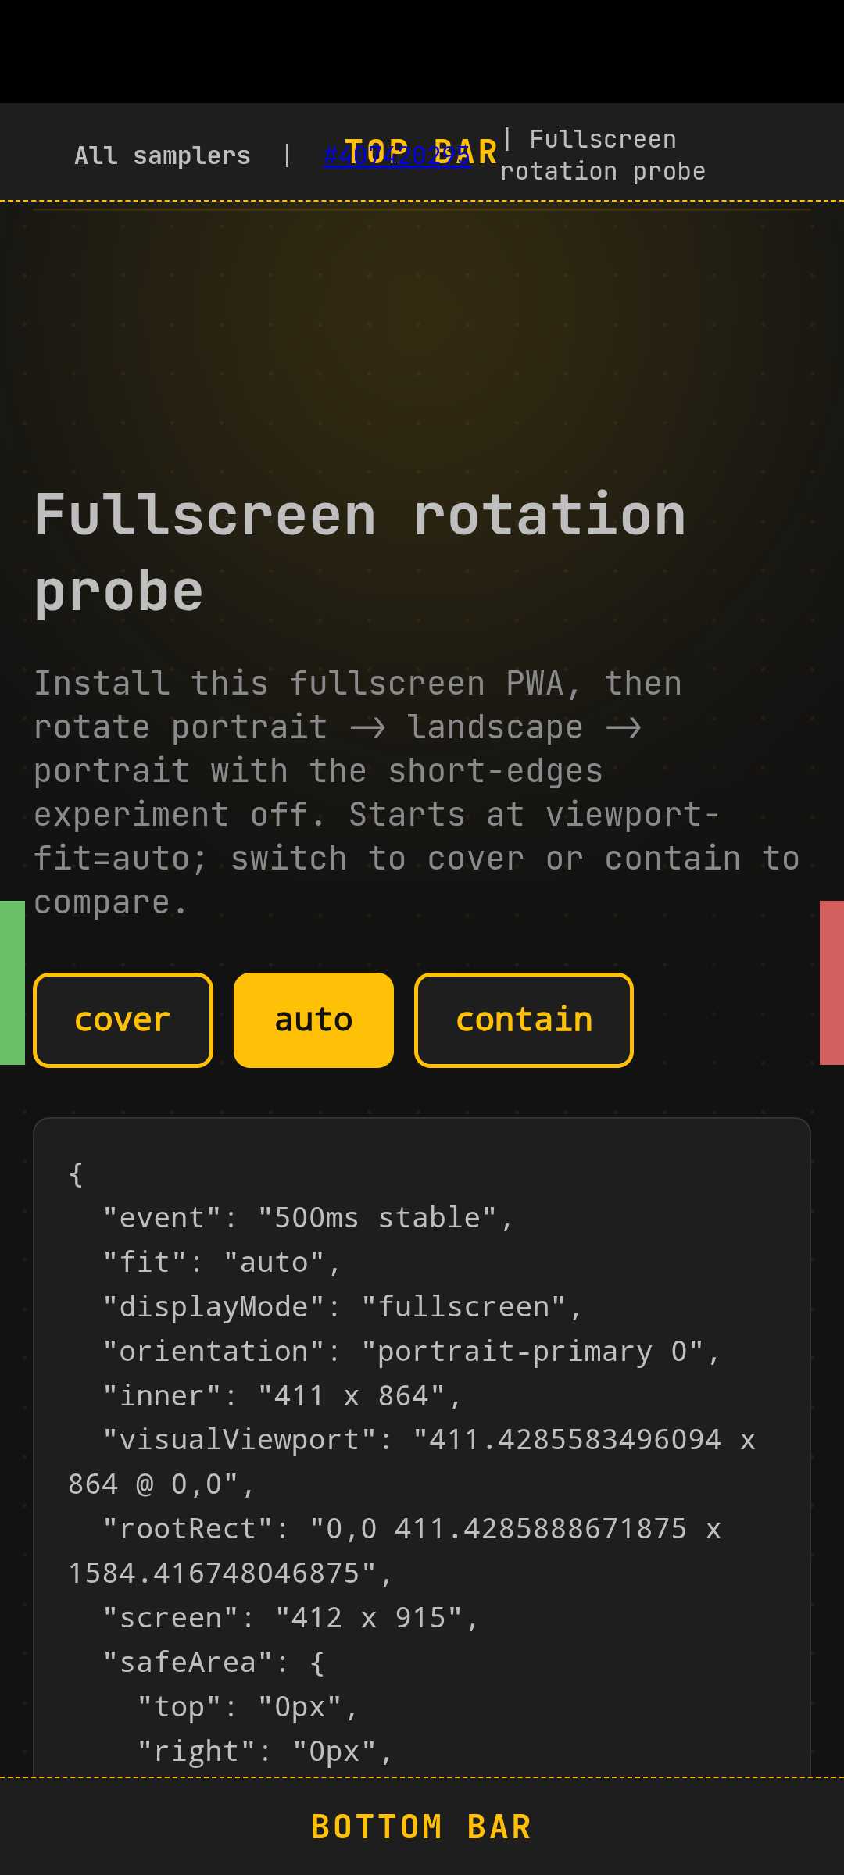Screen dimensions: 844x1875
Task: Click the Fullscreen rotation probe breadcrumb text
Action: pos(603,155)
